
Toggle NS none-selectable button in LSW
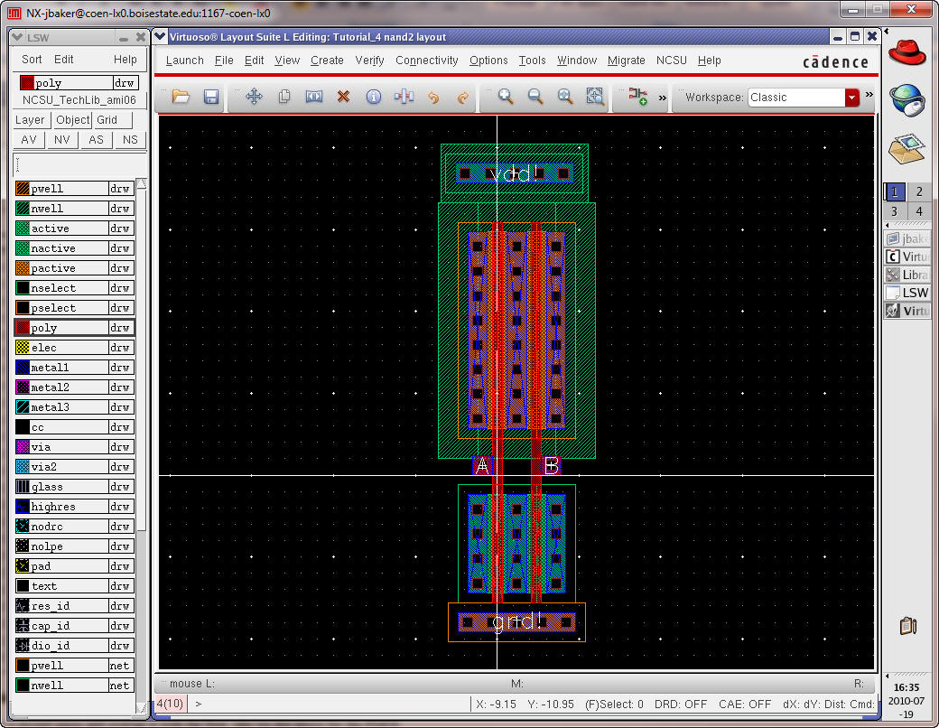pos(130,140)
